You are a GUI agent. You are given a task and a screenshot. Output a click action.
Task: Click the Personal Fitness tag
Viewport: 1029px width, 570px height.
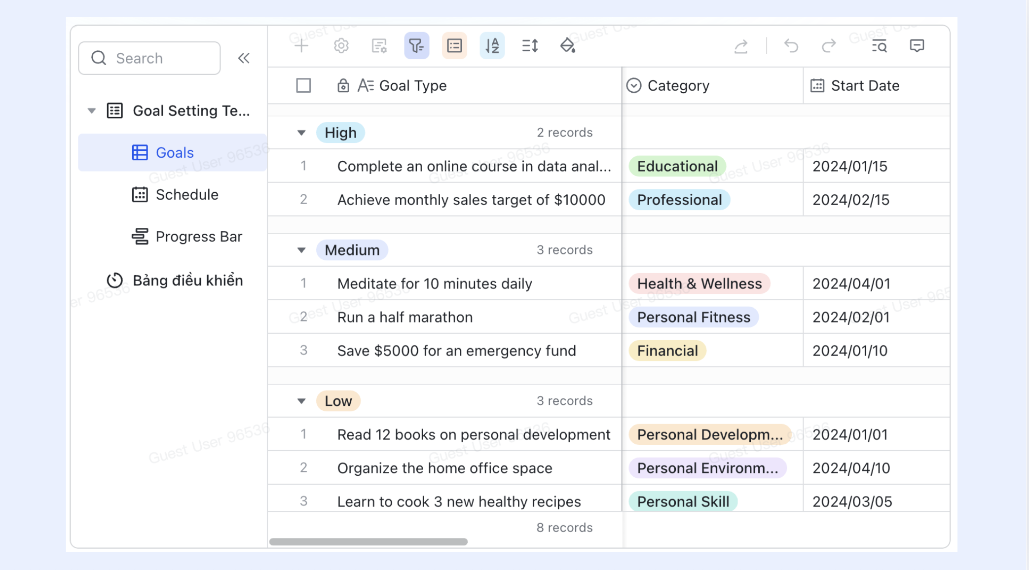694,317
